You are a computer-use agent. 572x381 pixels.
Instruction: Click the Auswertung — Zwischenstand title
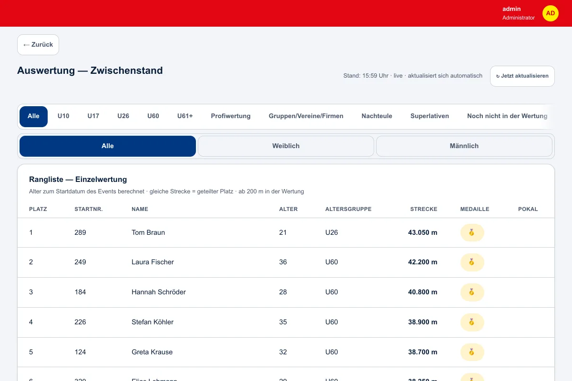click(x=90, y=70)
